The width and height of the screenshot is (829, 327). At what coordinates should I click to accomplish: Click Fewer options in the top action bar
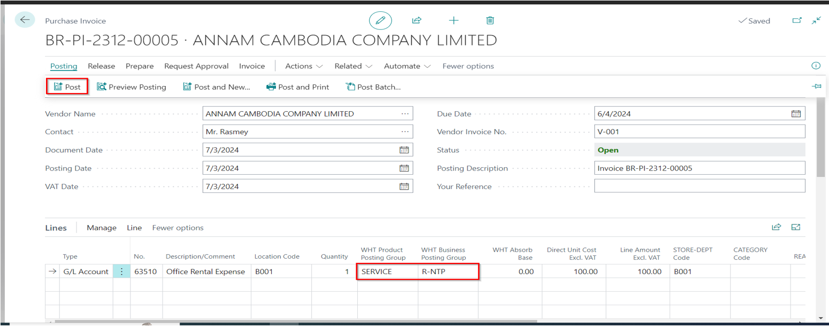pos(468,66)
